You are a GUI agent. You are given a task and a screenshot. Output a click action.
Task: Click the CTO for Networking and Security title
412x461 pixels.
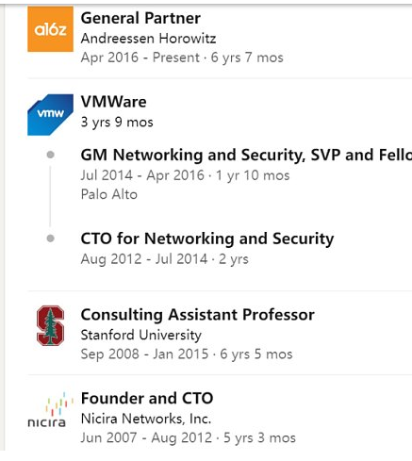point(207,239)
